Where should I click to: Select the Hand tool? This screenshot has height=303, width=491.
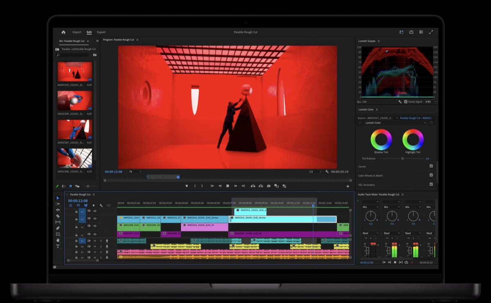click(x=58, y=240)
